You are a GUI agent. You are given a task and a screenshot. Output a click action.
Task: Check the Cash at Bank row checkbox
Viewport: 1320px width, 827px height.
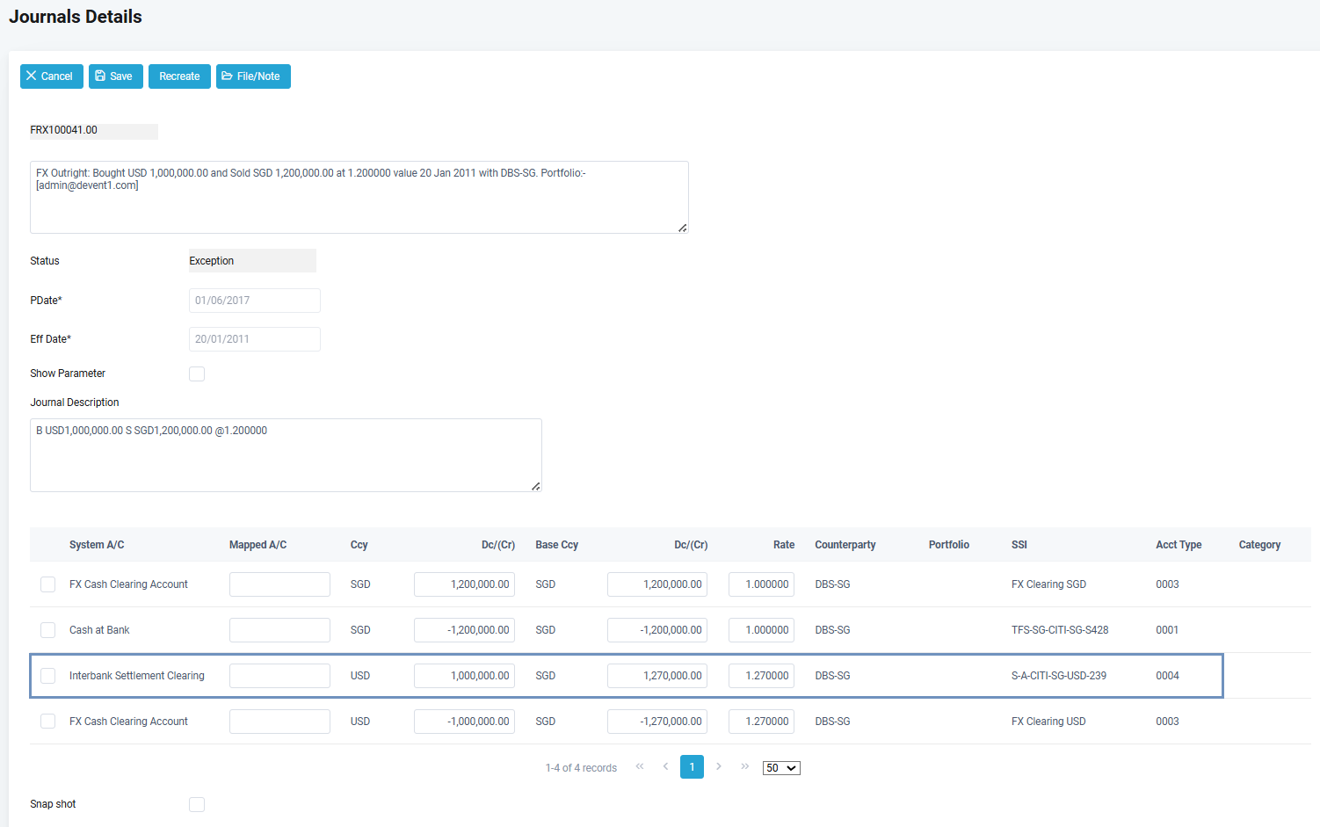pyautogui.click(x=48, y=630)
